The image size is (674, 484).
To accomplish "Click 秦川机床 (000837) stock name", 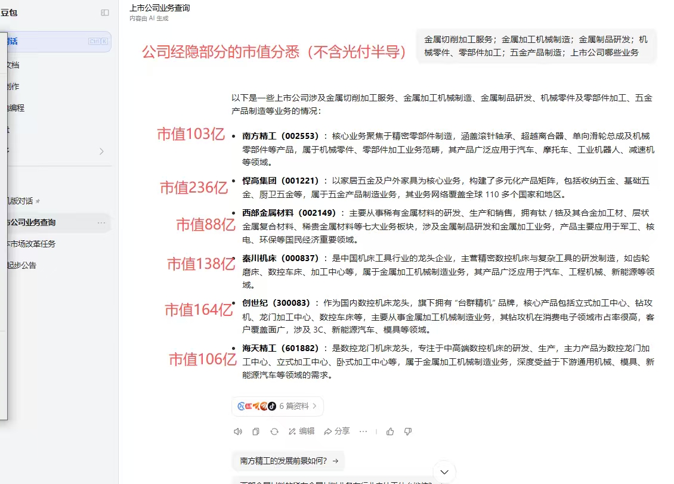I will 280,258.
